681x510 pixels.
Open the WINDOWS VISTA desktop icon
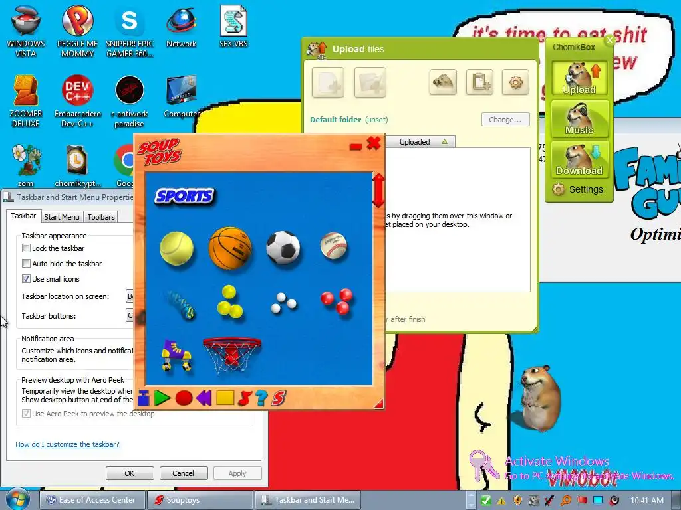pyautogui.click(x=26, y=32)
